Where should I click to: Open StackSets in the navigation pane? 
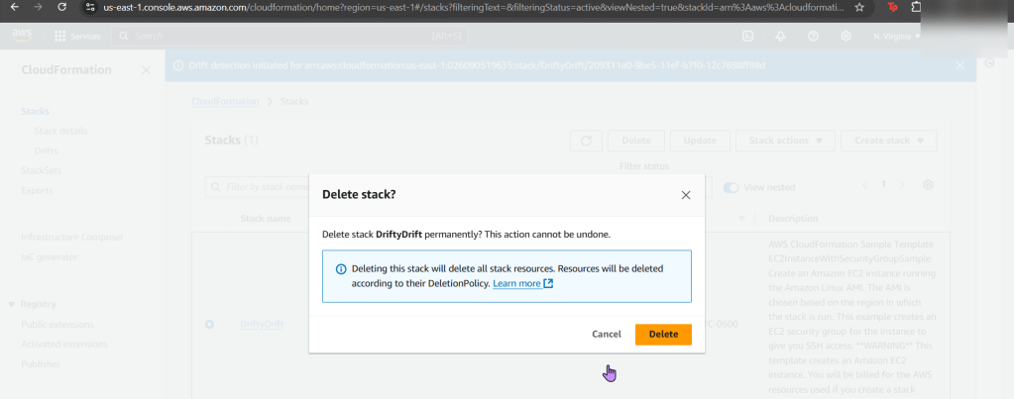click(x=41, y=170)
